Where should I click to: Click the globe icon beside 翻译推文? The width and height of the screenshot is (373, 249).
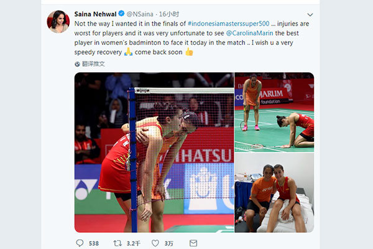[x=77, y=64]
